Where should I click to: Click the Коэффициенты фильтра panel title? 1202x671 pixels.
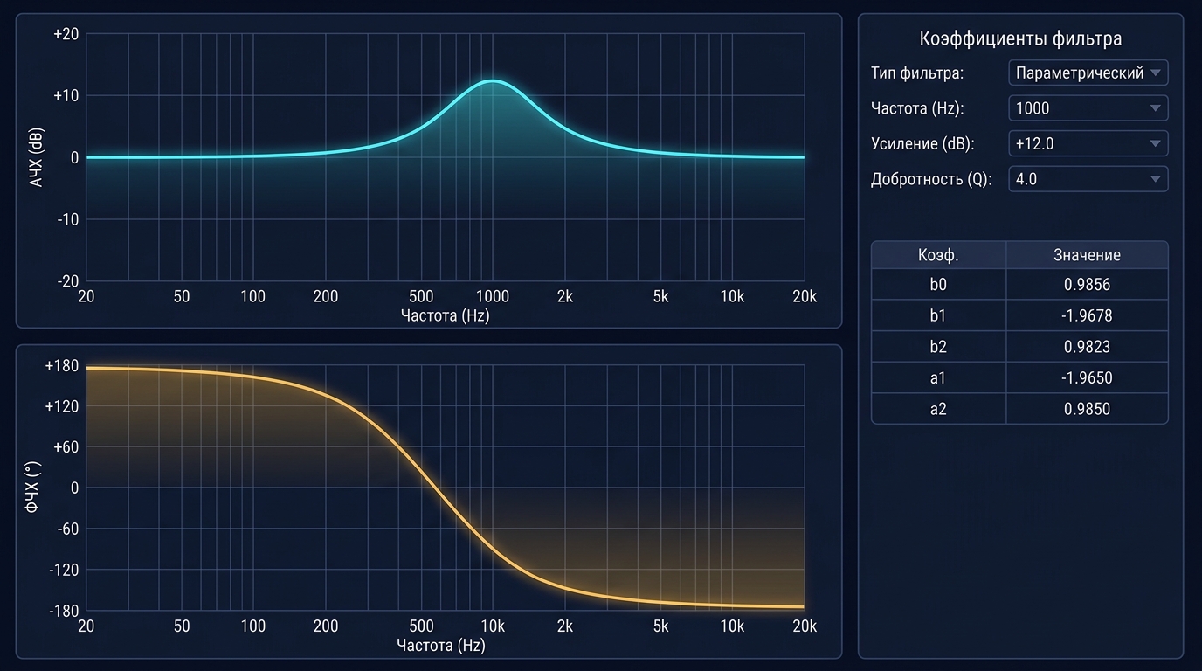(1020, 38)
